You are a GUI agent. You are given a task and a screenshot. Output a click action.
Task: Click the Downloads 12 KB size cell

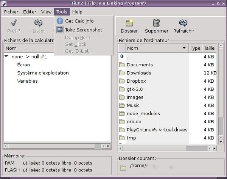pos(210,73)
